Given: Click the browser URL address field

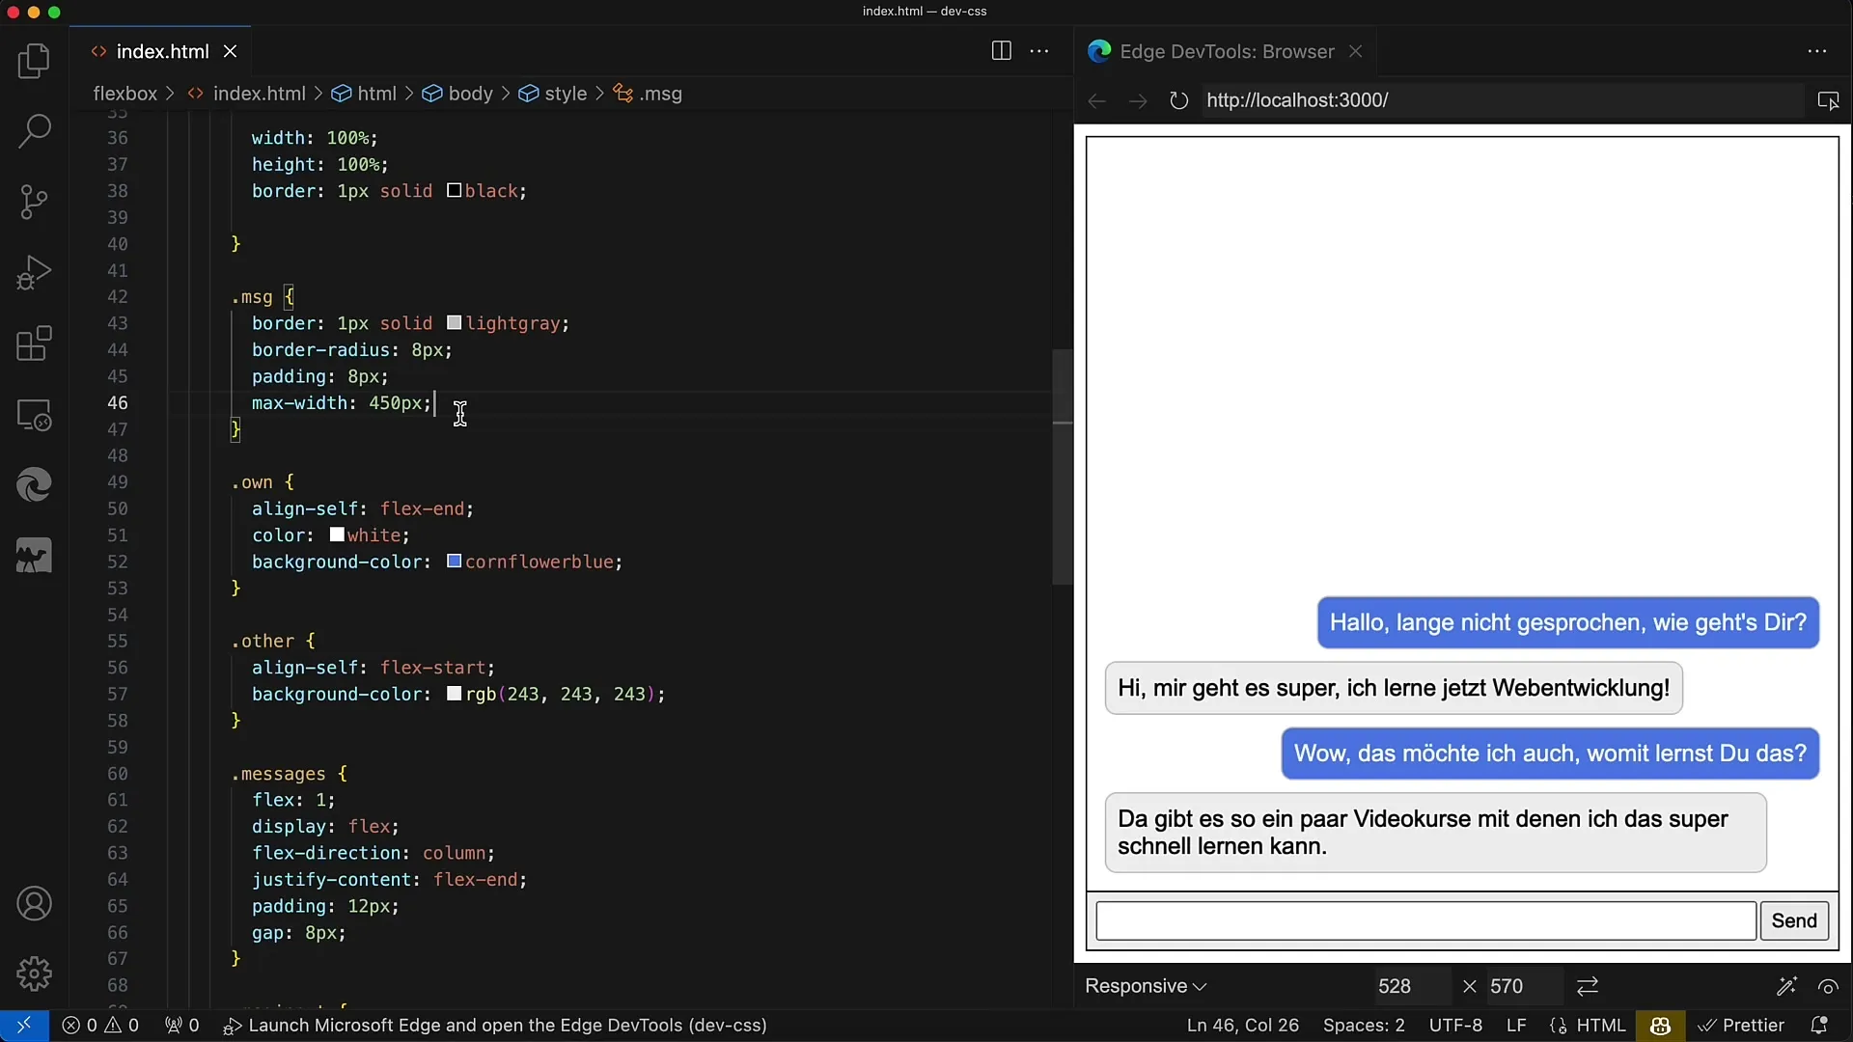Looking at the screenshot, I should pyautogui.click(x=1502, y=100).
